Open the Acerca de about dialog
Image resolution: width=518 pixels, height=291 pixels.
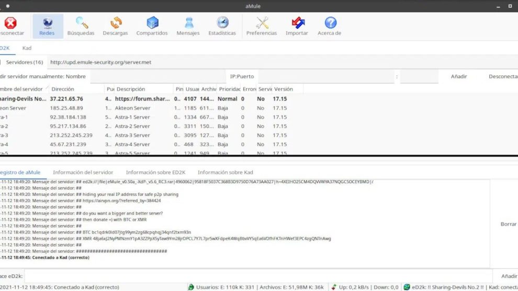[330, 26]
